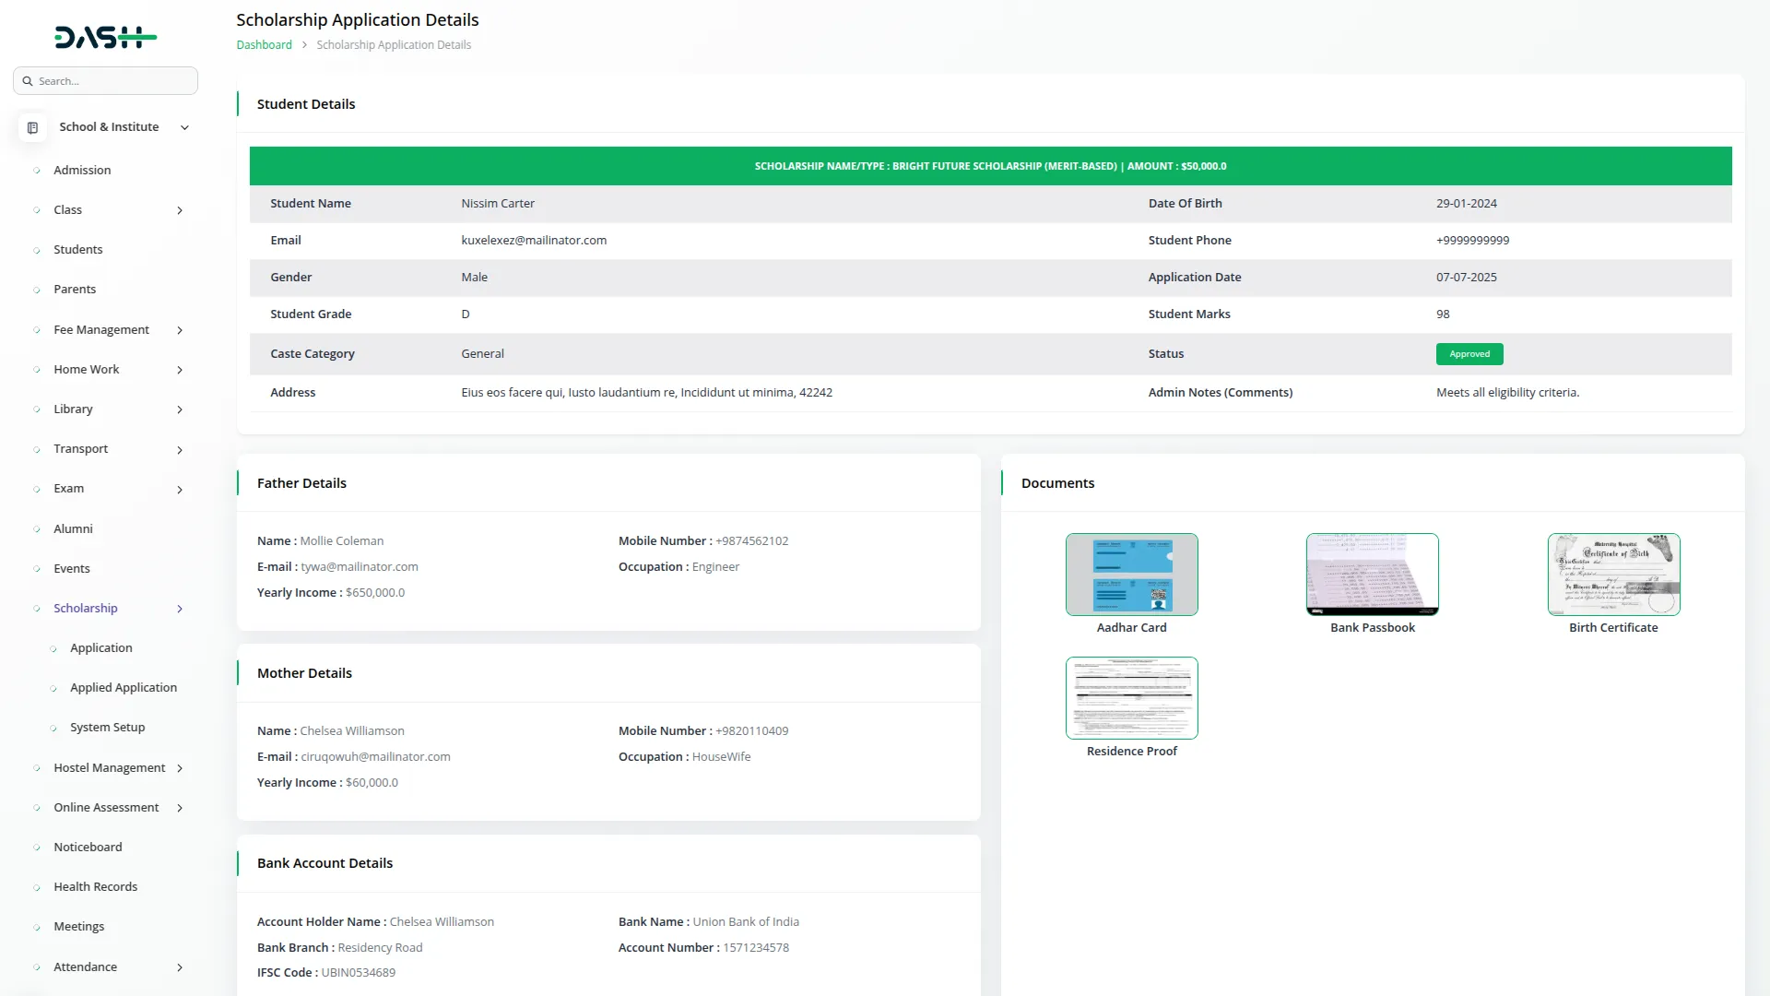This screenshot has height=996, width=1770.
Task: Expand the Hostel Management submenu
Action: 180,768
